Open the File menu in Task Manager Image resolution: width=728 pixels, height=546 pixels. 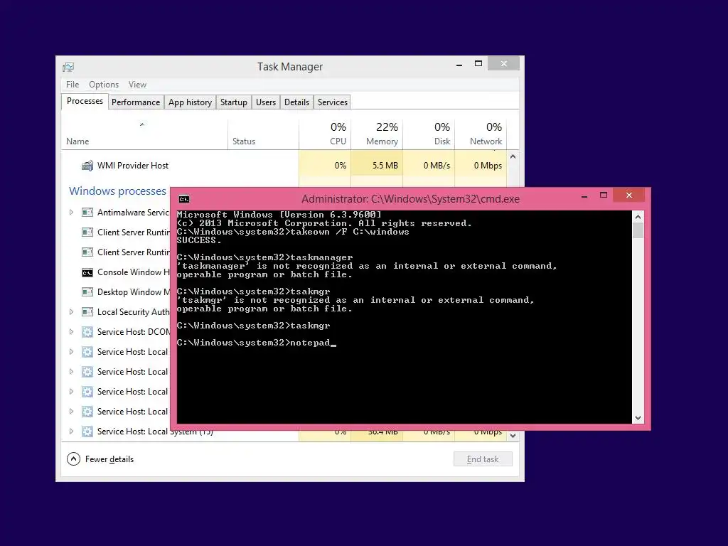tap(73, 85)
